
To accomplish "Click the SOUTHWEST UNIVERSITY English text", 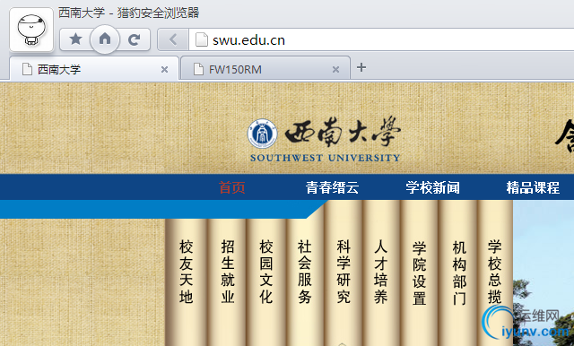I will [325, 158].
